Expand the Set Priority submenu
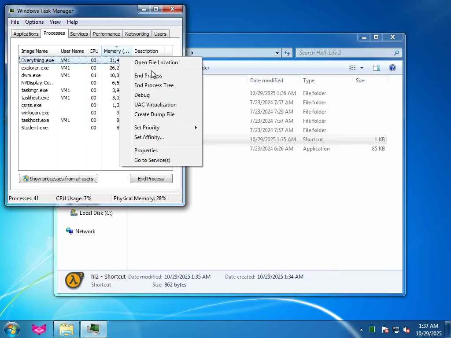Screen dimensions: 451x338 160,128
